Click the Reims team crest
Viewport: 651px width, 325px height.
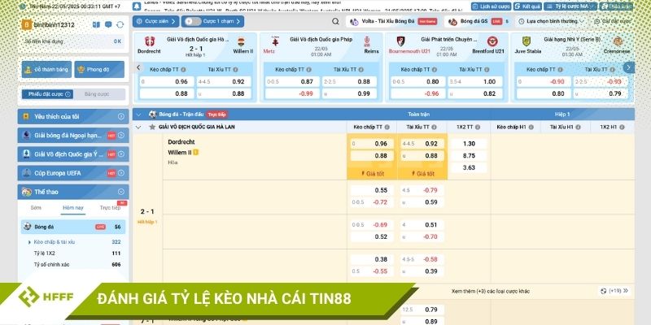(367, 41)
